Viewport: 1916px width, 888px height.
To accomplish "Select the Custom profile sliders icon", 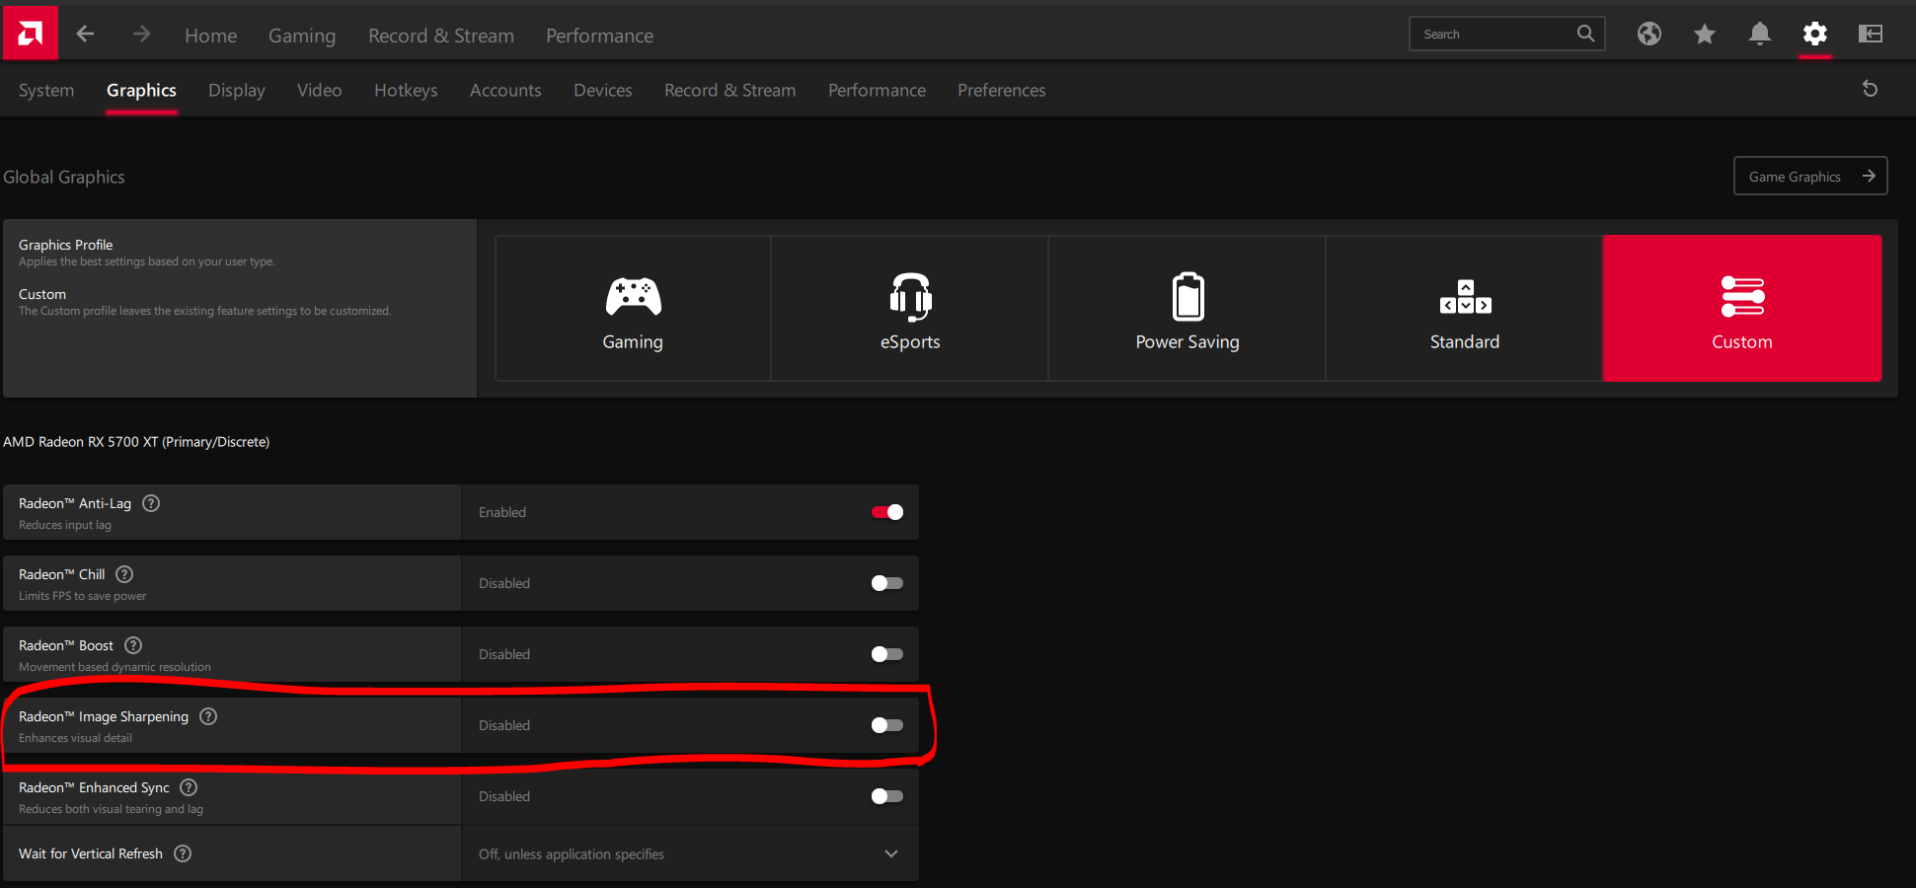I will (x=1742, y=296).
